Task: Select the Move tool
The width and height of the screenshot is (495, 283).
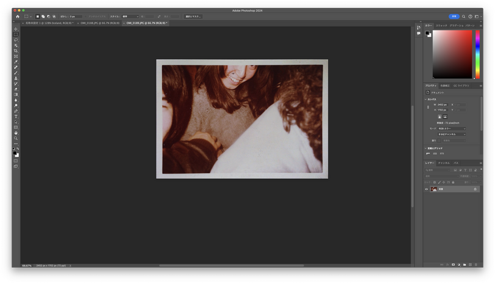Action: click(x=16, y=29)
